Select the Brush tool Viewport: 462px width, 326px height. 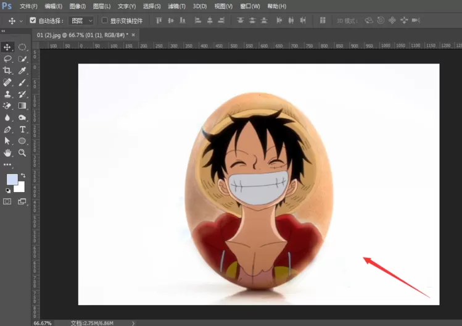(x=22, y=82)
